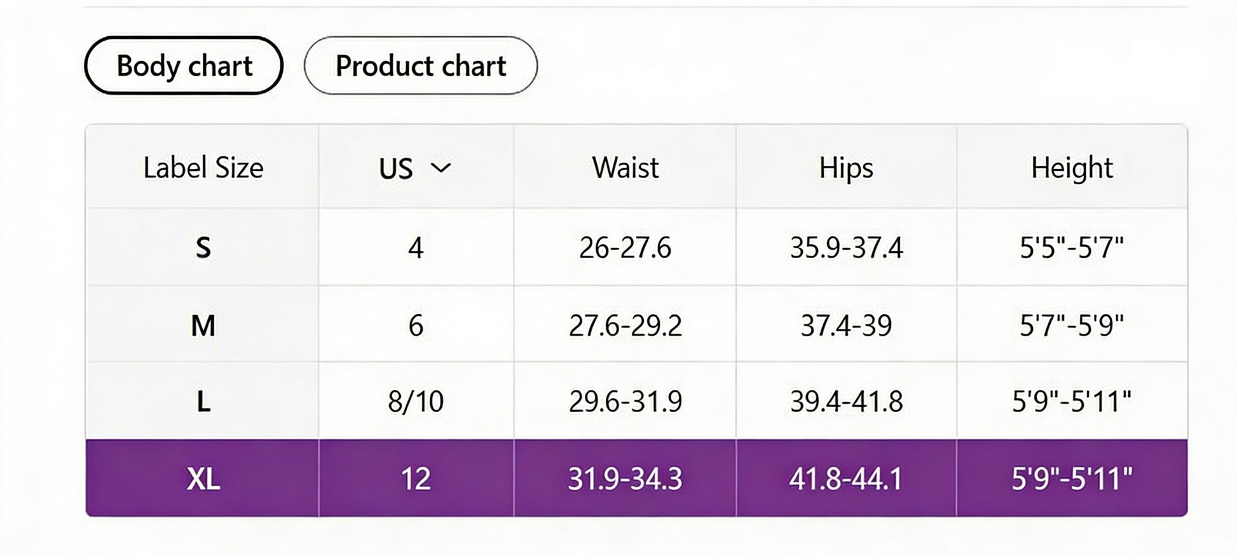Click US size 4 cell
1237x557 pixels.
(416, 247)
